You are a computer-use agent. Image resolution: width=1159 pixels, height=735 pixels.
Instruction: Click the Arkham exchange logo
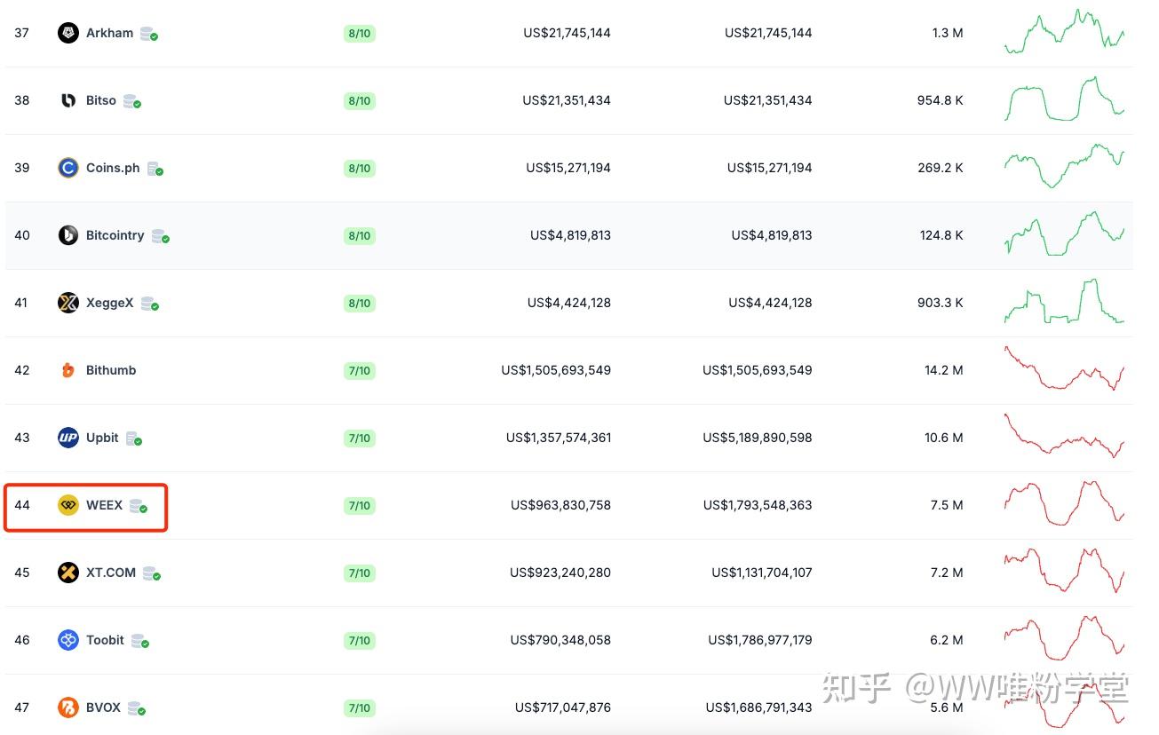pos(68,34)
